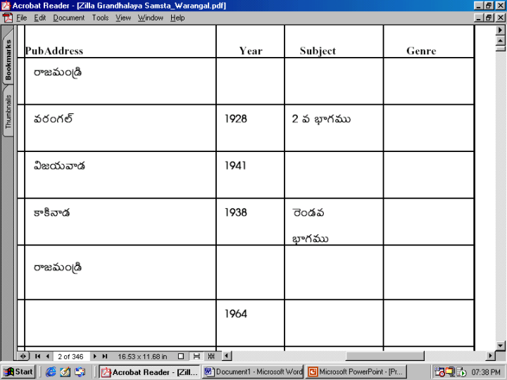Viewport: 507px width, 380px height.
Task: Select continuous page layout icon
Action: pos(196,357)
